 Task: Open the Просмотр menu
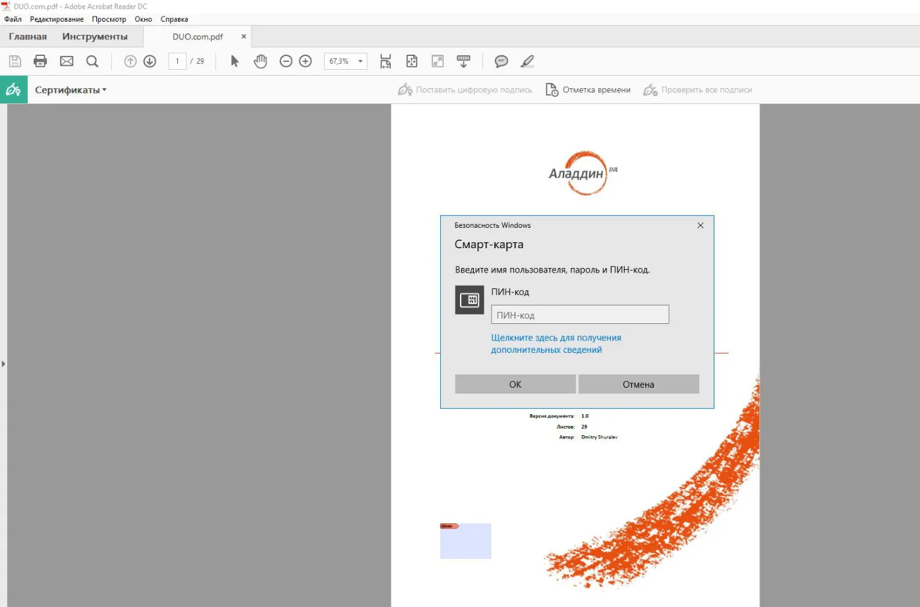click(109, 19)
